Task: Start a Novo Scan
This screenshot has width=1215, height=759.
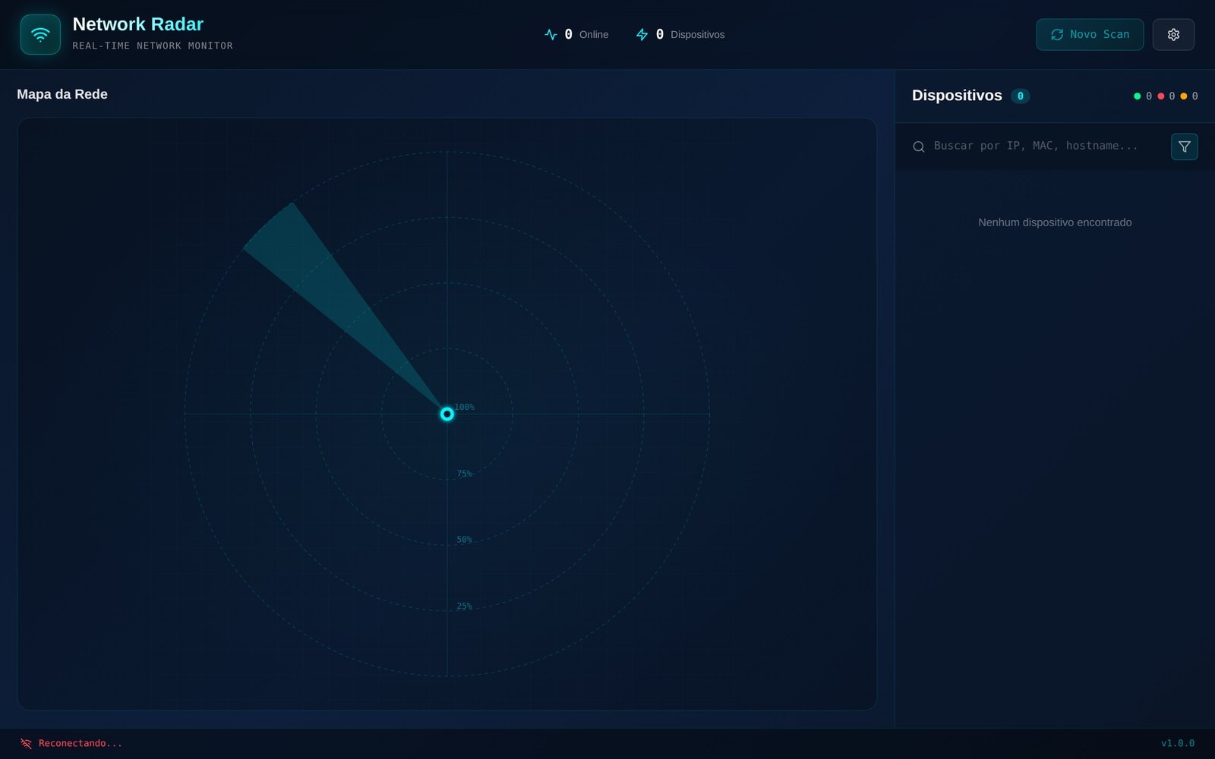Action: coord(1090,35)
